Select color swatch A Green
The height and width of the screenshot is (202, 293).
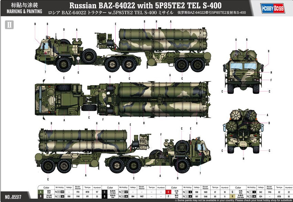pos(41,192)
